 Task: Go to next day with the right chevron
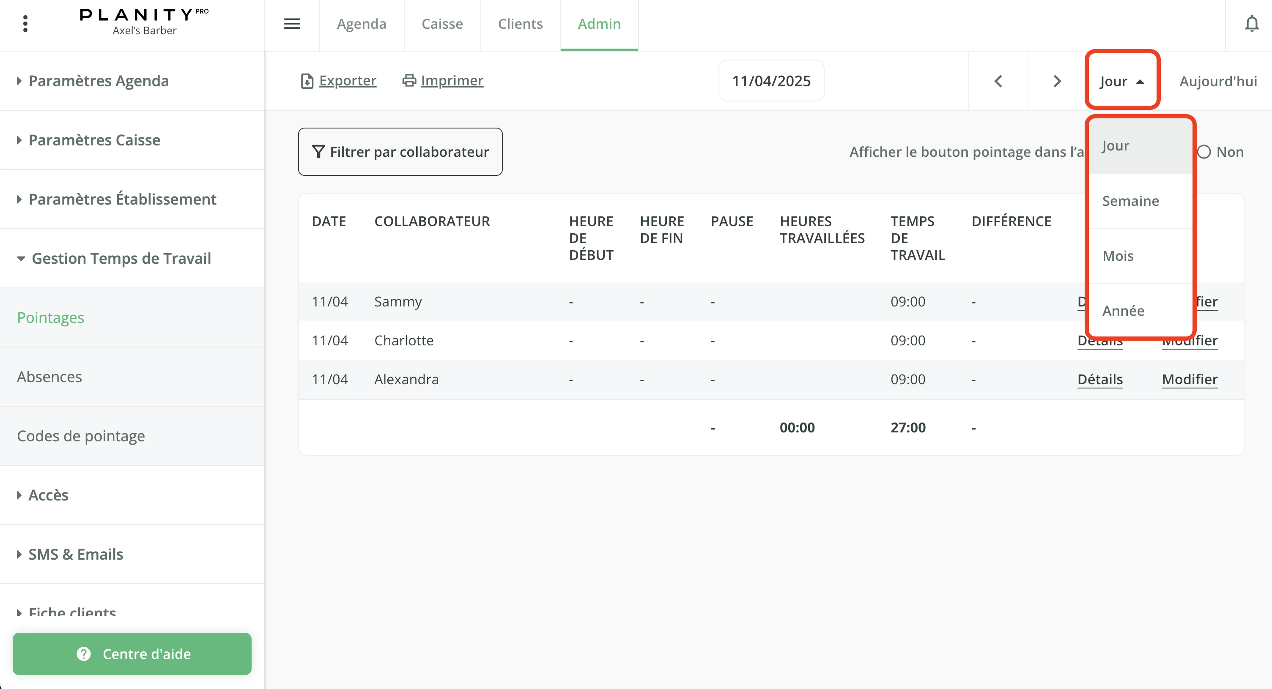point(1056,81)
